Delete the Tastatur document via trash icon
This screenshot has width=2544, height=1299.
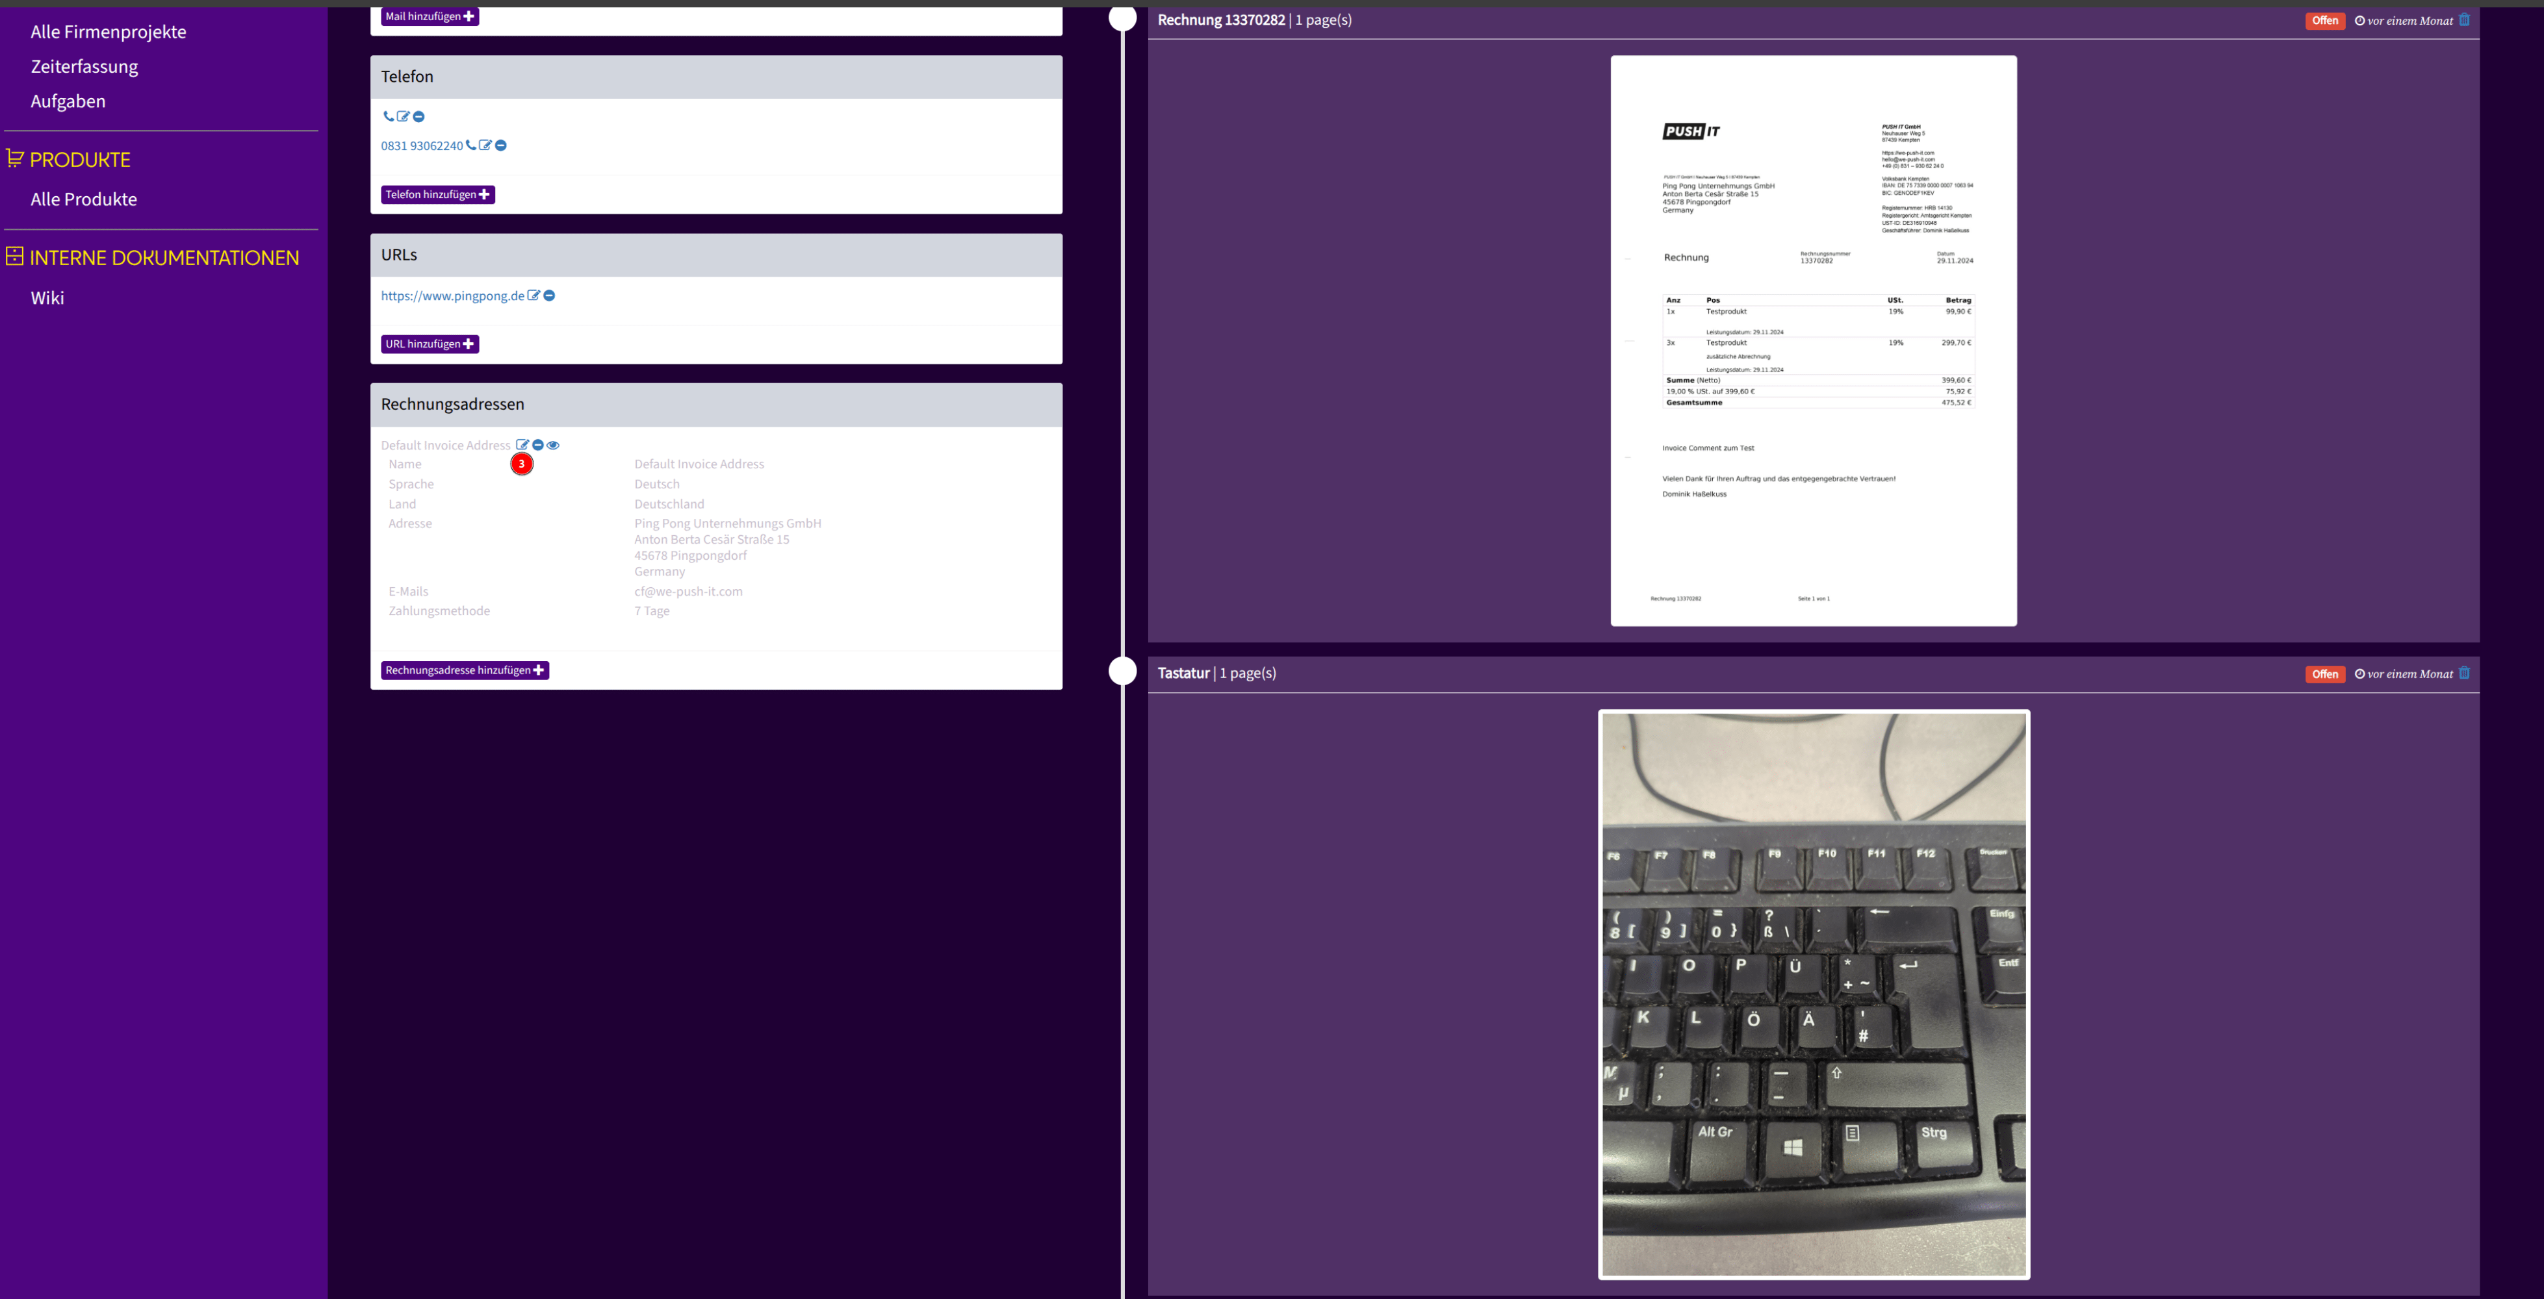coord(2464,673)
